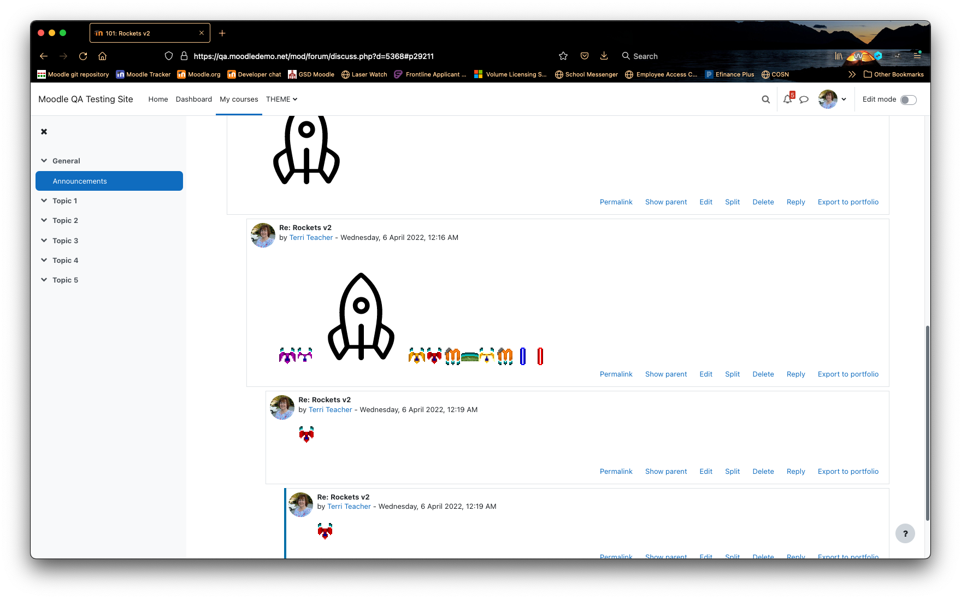Open Moodle git repository bookmark
This screenshot has width=961, height=599.
coord(73,74)
